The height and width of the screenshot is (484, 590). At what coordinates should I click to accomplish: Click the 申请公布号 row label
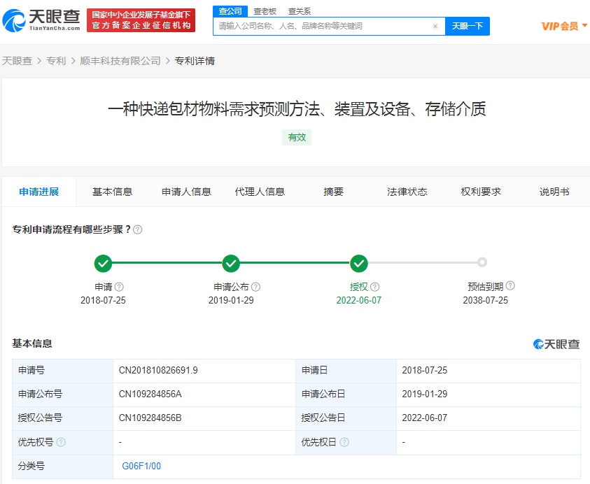[x=40, y=394]
